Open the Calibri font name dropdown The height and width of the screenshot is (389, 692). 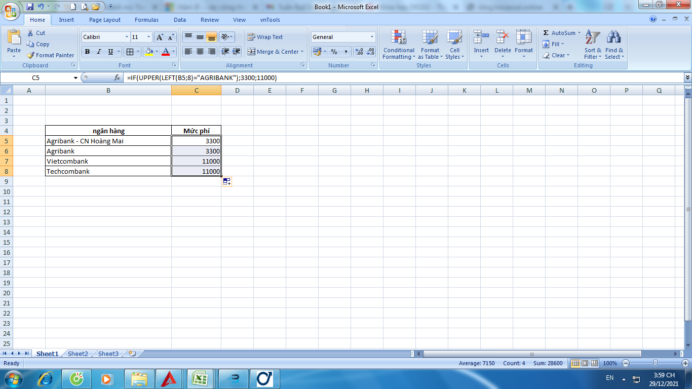(x=127, y=37)
